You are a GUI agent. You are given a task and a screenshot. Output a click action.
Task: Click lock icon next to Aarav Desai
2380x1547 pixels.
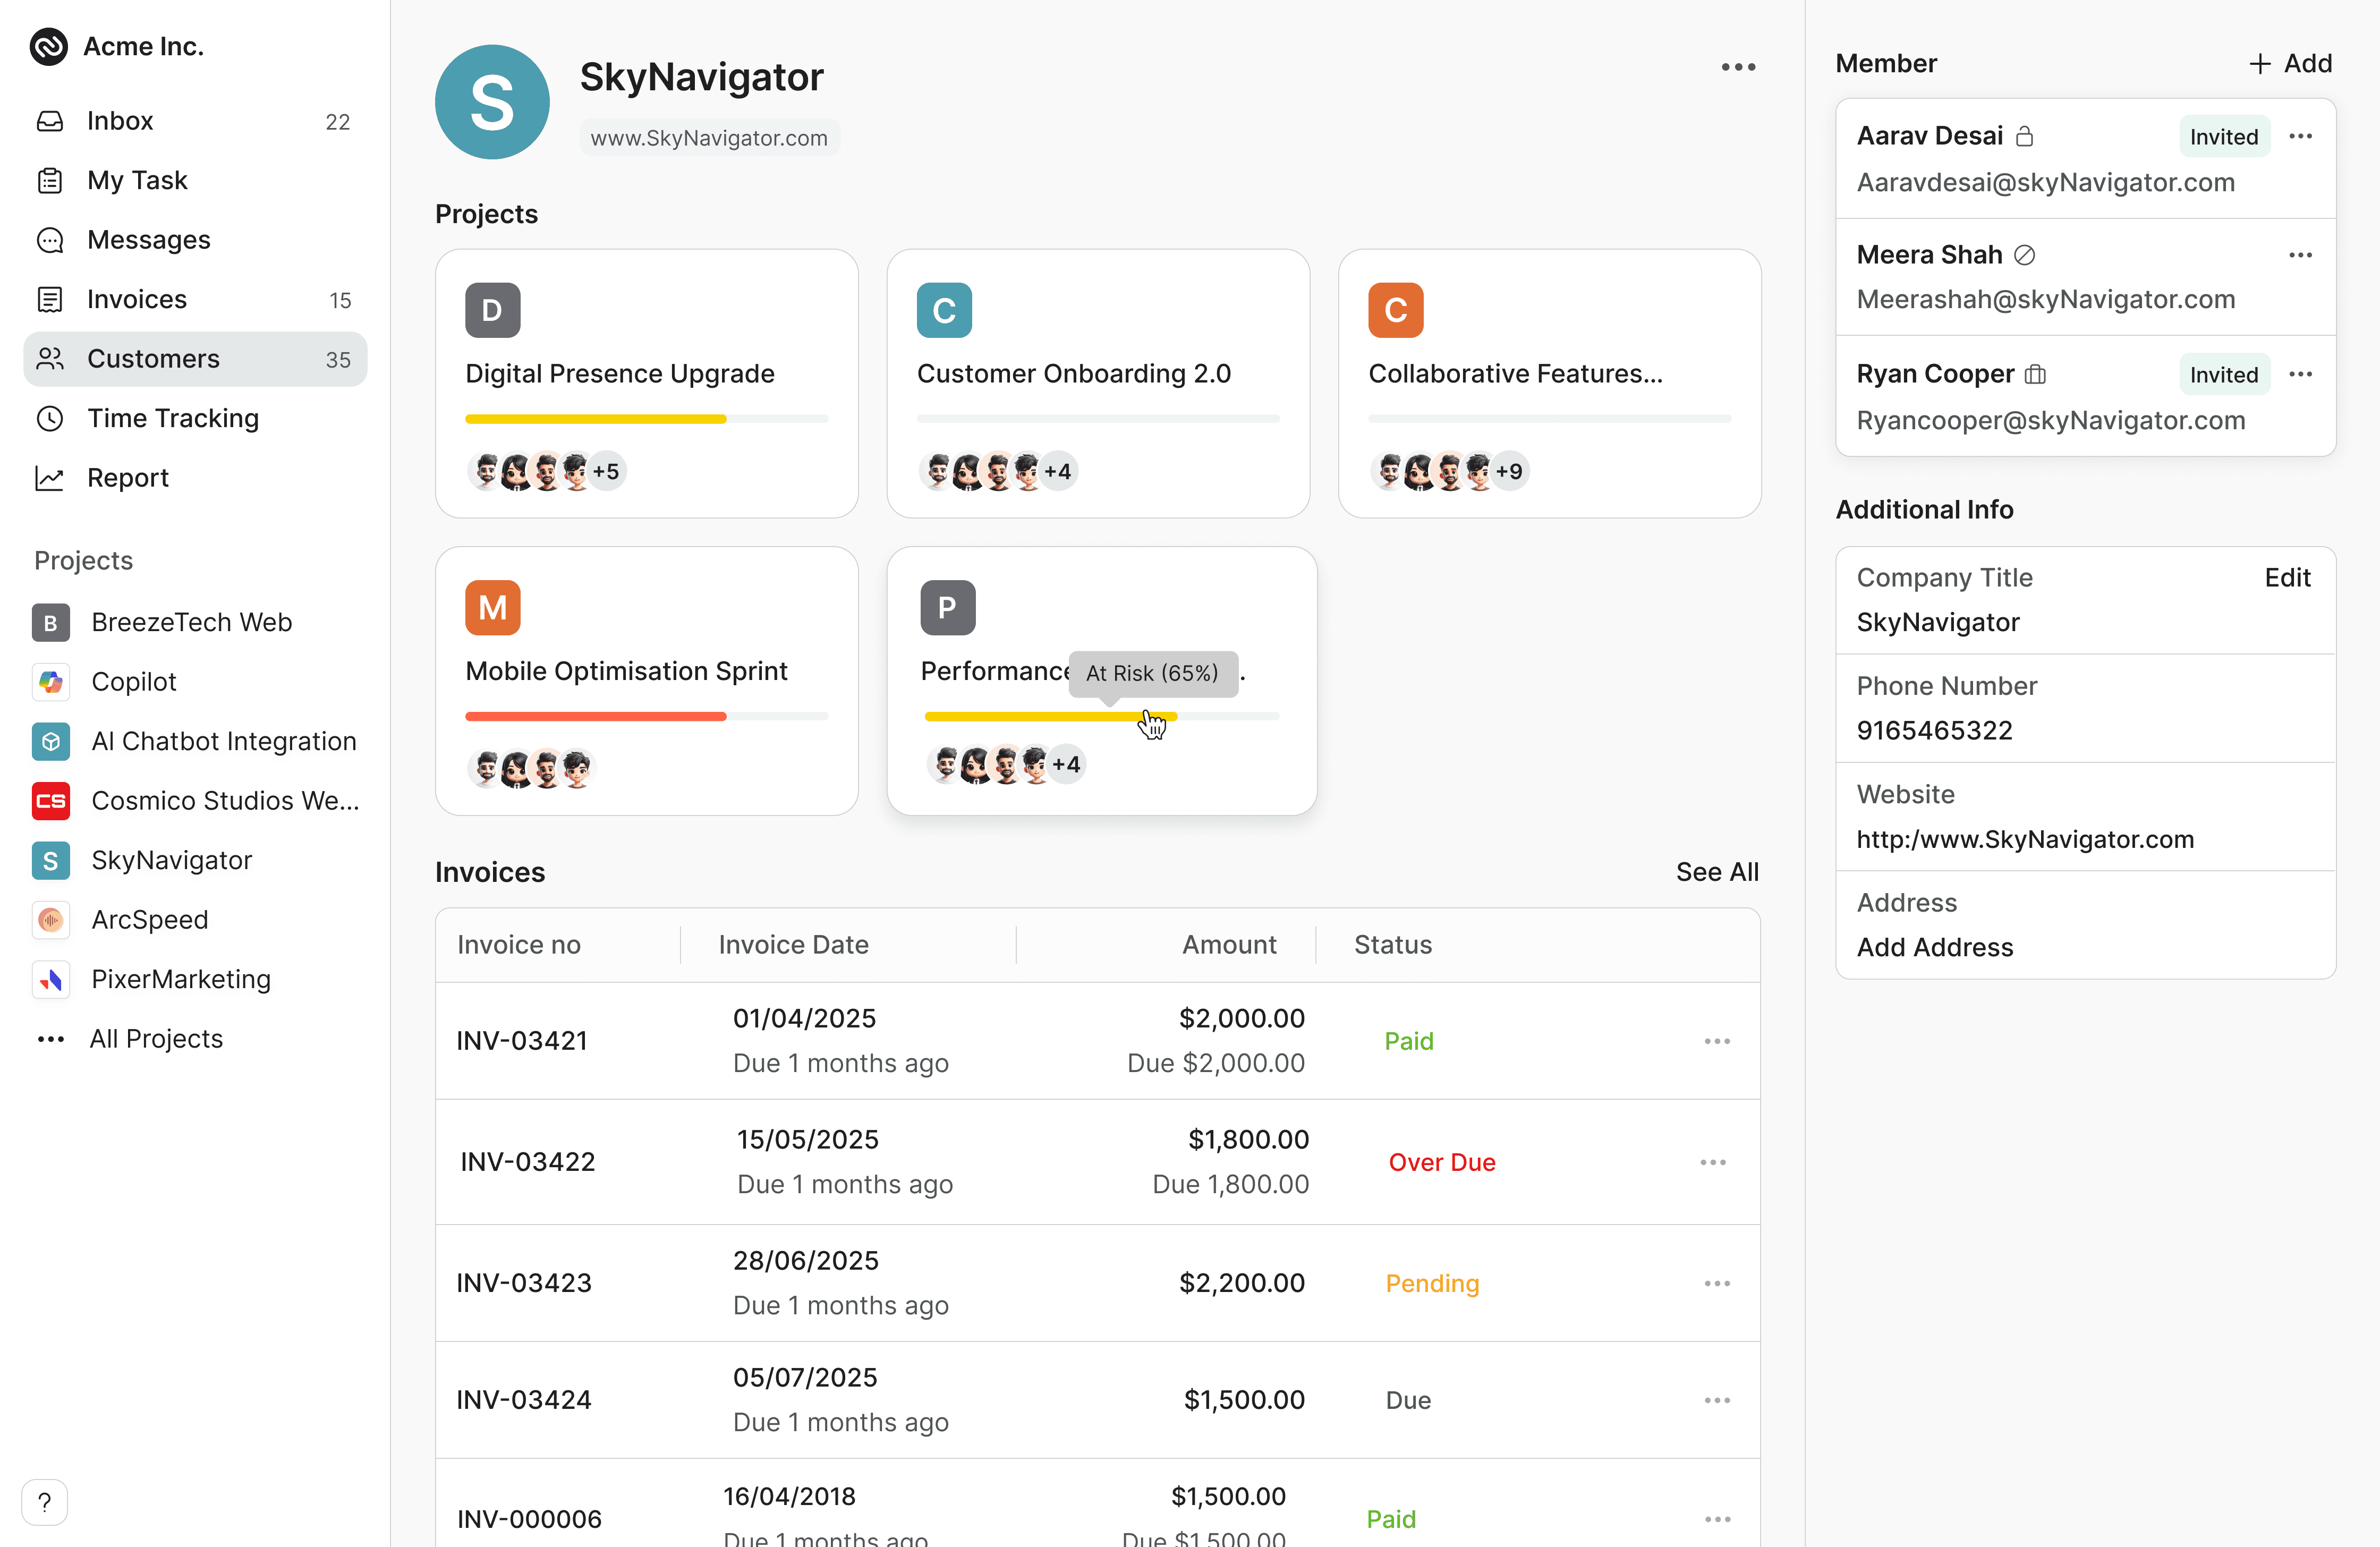pos(2024,136)
